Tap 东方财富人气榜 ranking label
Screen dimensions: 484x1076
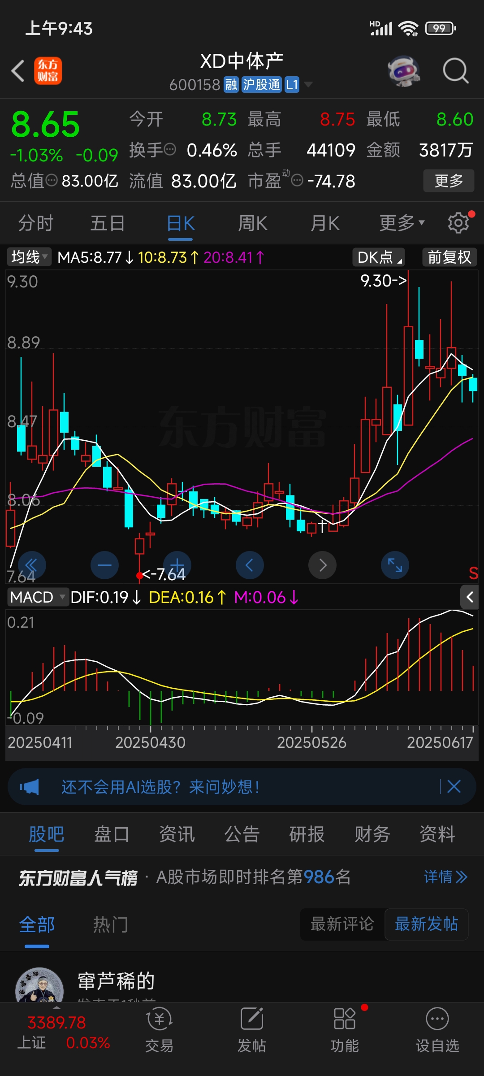click(78, 877)
